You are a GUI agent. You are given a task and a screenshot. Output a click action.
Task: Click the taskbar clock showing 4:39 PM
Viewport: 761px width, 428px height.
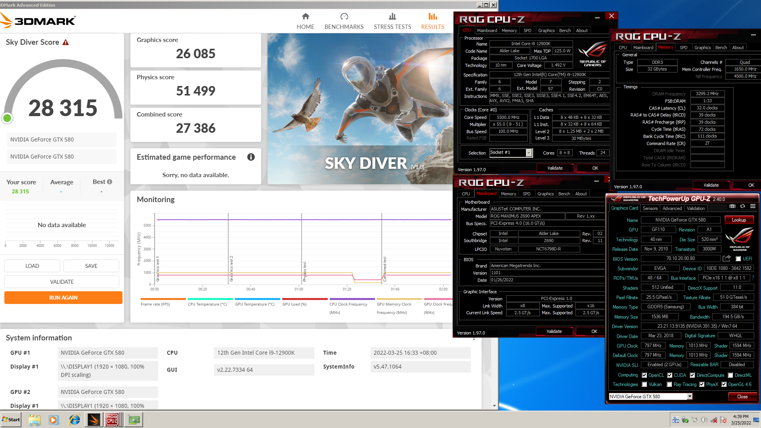coord(740,420)
